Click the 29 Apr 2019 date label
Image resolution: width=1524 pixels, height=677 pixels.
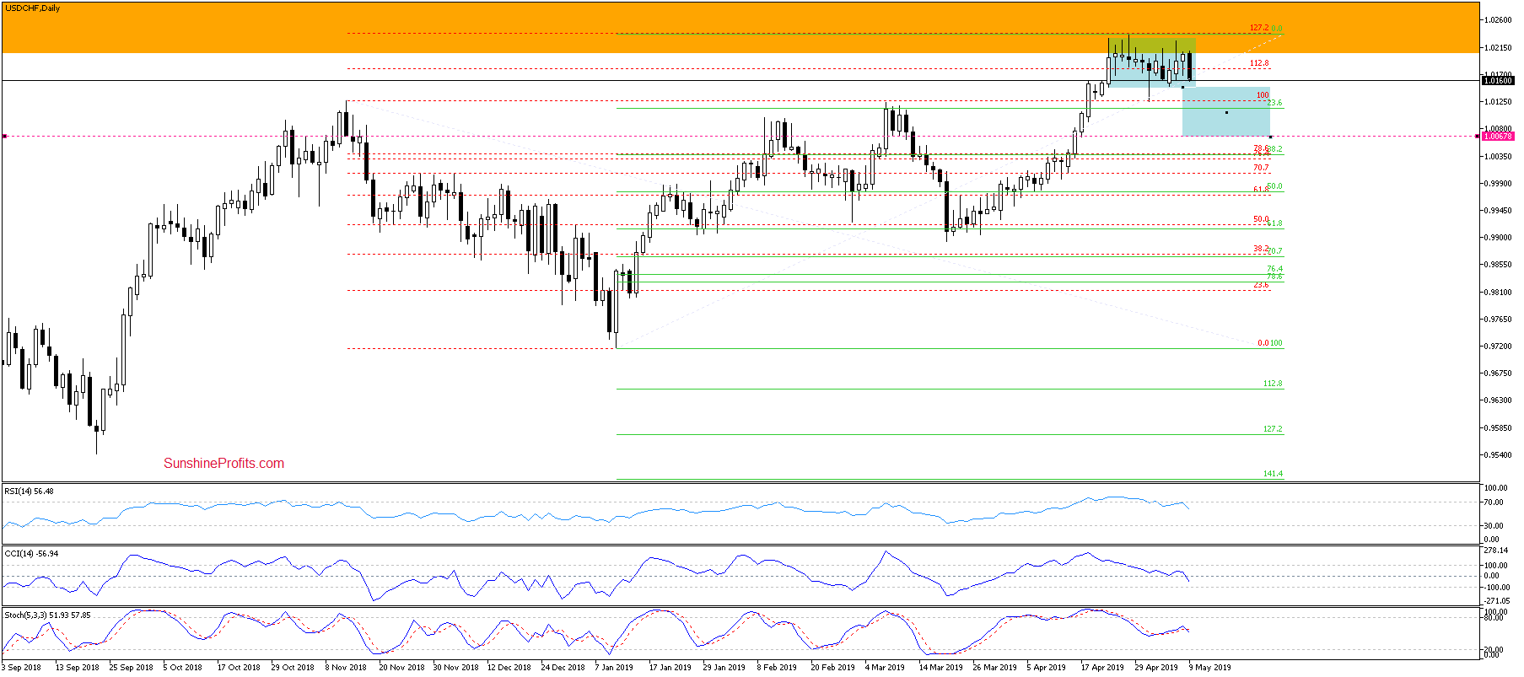point(1156,667)
